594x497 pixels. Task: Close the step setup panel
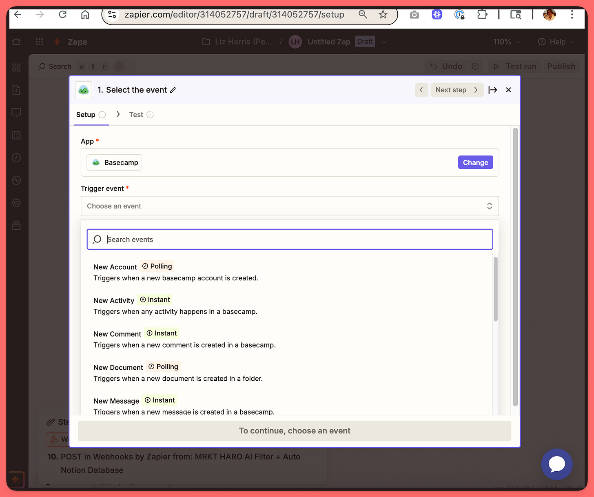(508, 90)
